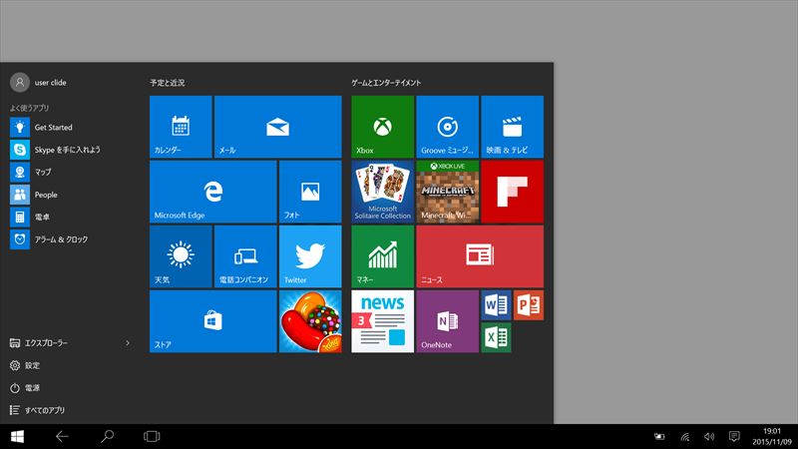Launch the Candy Crush tile

coord(310,321)
